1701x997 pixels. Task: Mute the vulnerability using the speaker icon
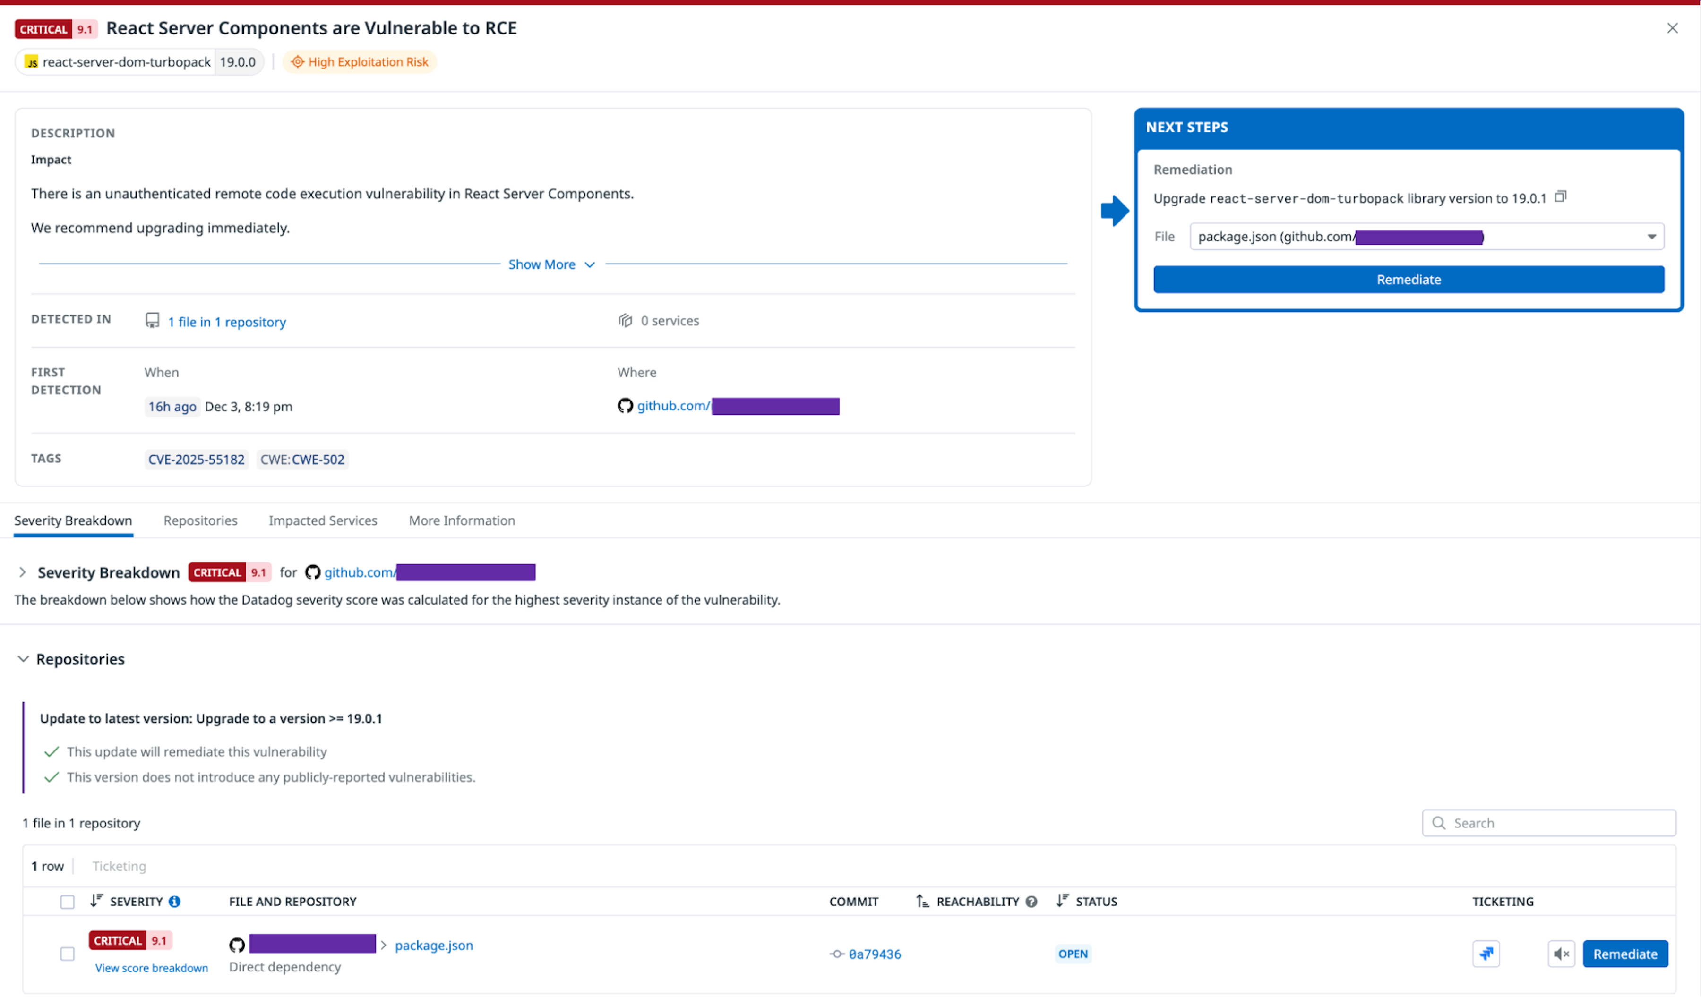[x=1561, y=954]
